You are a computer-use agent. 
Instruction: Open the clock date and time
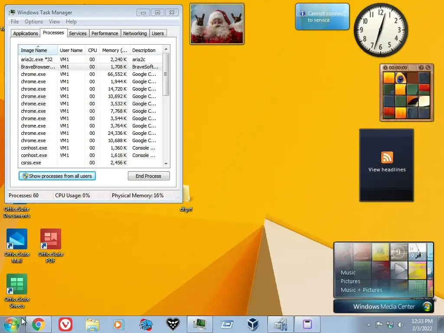coord(422,325)
